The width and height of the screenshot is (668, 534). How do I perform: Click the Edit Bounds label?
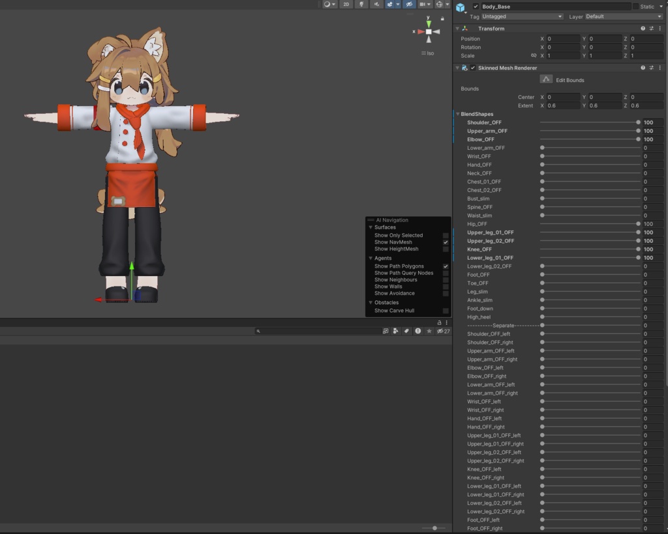coord(569,80)
